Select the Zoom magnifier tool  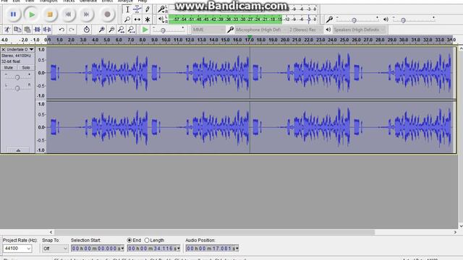pyautogui.click(x=127, y=19)
